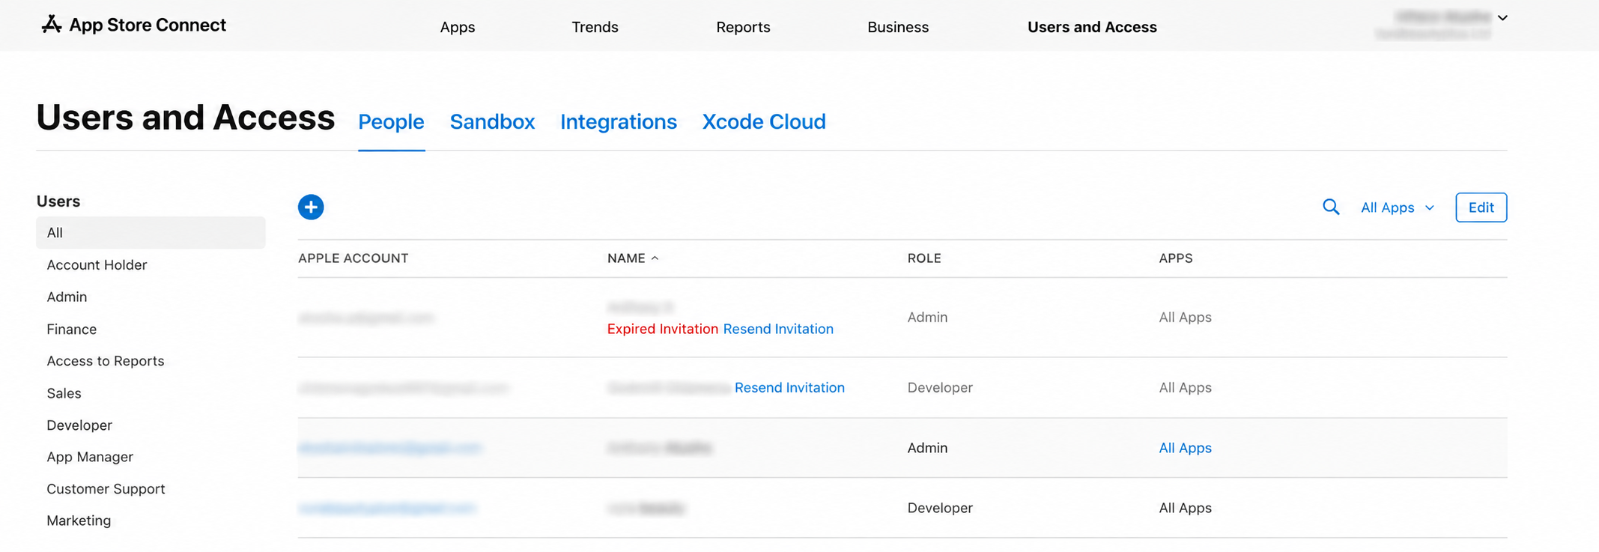
Task: Resend invitation for the expired Admin invite
Action: [778, 329]
